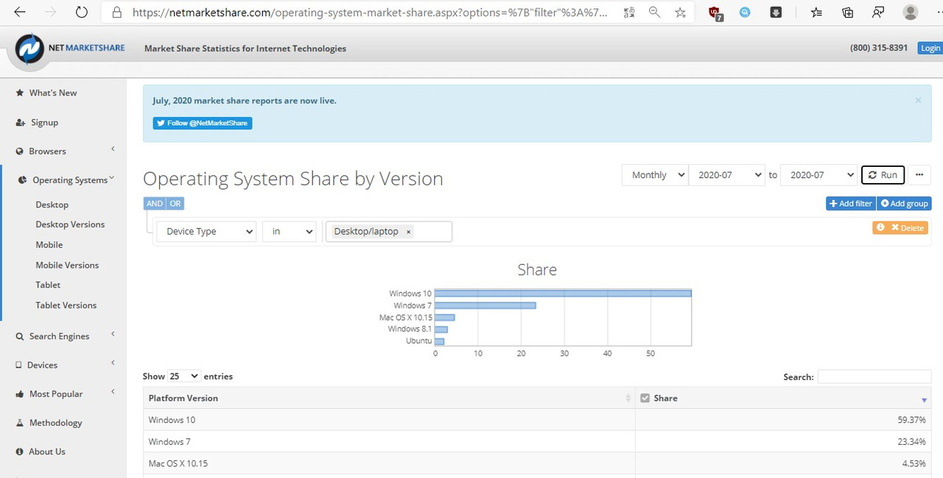This screenshot has height=478, width=943.
Task: Open the Collections icon
Action: (848, 13)
